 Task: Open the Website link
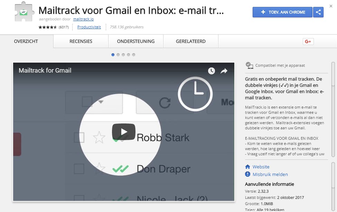[x=261, y=167]
